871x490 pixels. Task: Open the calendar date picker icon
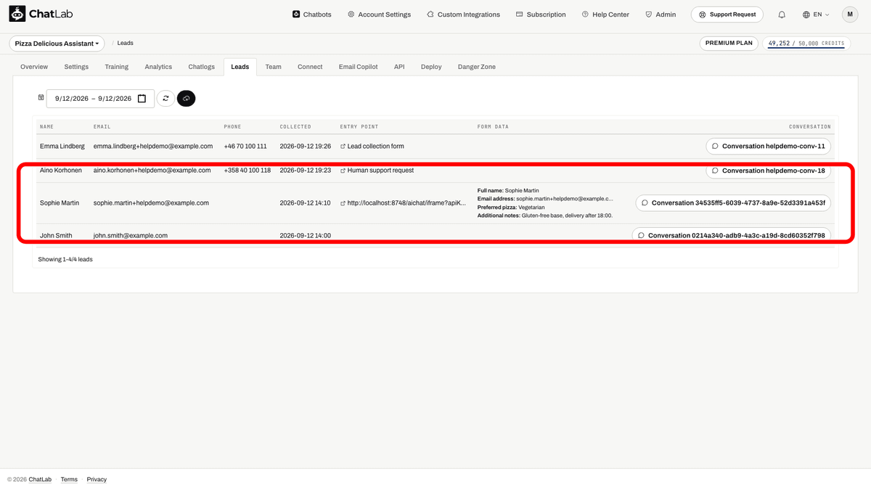[x=142, y=99]
